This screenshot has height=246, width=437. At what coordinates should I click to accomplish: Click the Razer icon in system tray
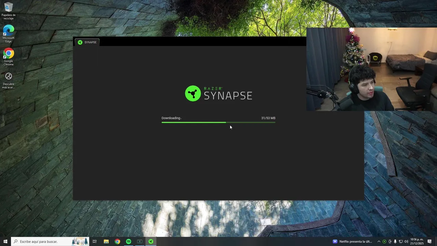(x=384, y=242)
